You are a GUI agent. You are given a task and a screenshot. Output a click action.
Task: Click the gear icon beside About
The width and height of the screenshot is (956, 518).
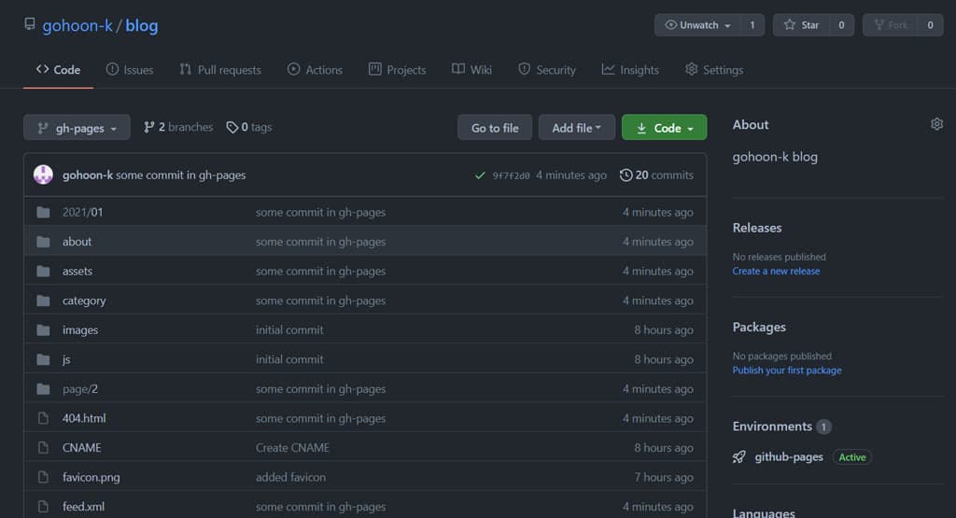[x=936, y=124]
